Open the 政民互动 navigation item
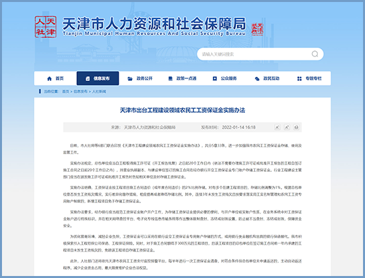The width and height of the screenshot is (365, 278). click(x=267, y=78)
